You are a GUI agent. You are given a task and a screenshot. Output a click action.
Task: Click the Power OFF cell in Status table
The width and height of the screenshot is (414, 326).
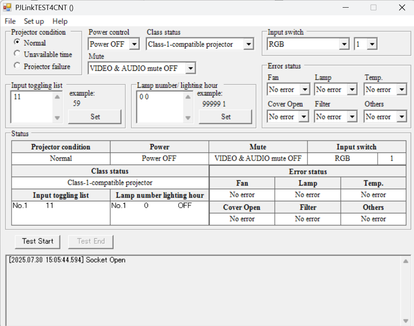[159, 159]
